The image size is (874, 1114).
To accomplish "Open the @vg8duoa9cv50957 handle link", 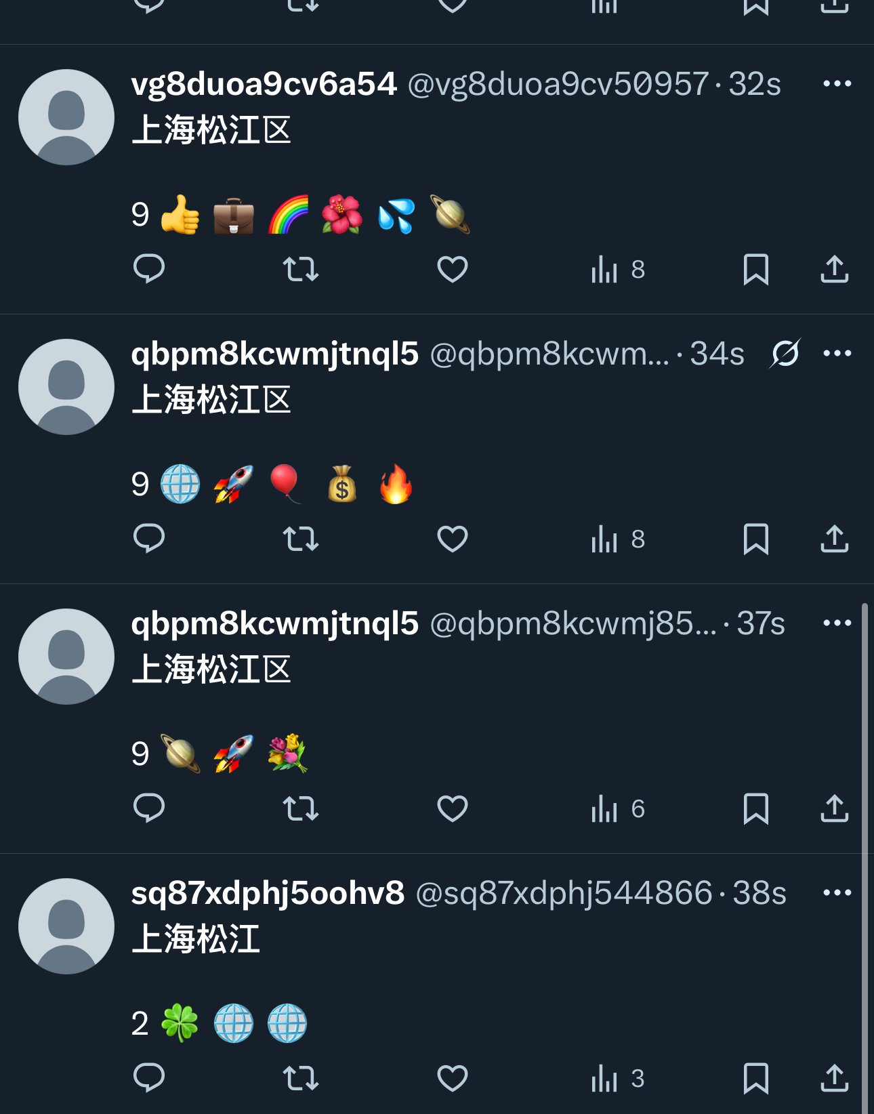I will (558, 84).
